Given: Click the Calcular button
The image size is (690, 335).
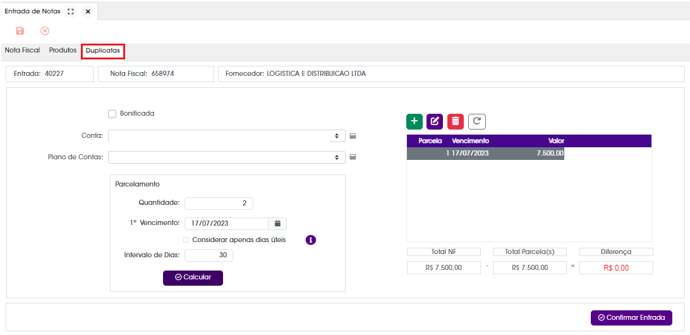Looking at the screenshot, I should pyautogui.click(x=193, y=277).
